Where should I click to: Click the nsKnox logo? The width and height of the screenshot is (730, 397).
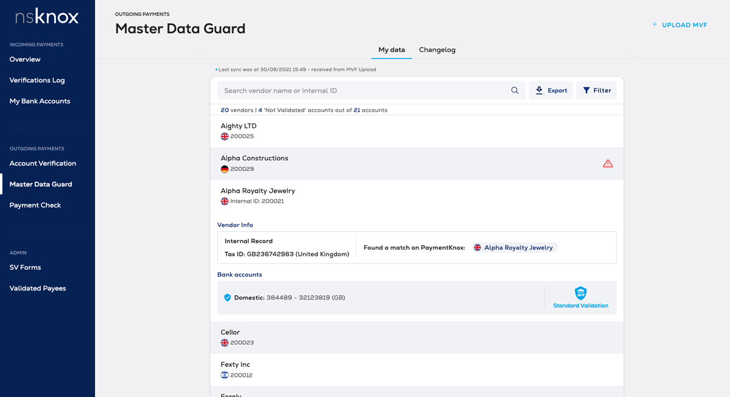click(47, 16)
